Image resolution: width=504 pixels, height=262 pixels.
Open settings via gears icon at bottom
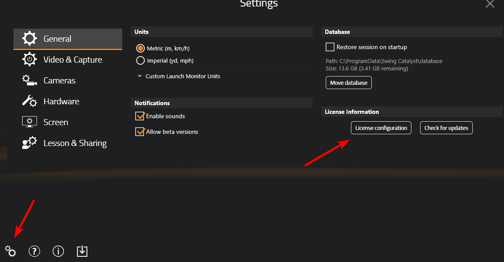point(10,251)
